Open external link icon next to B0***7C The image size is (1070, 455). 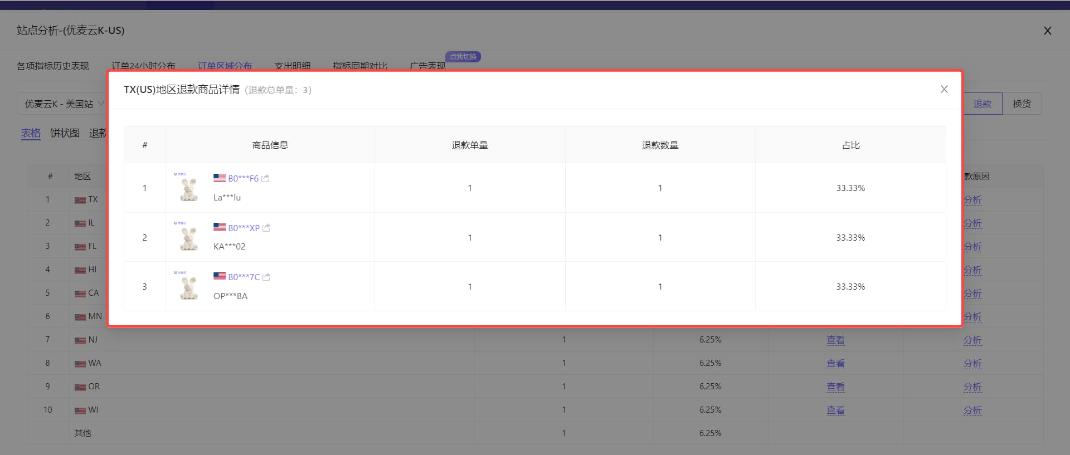tap(266, 277)
